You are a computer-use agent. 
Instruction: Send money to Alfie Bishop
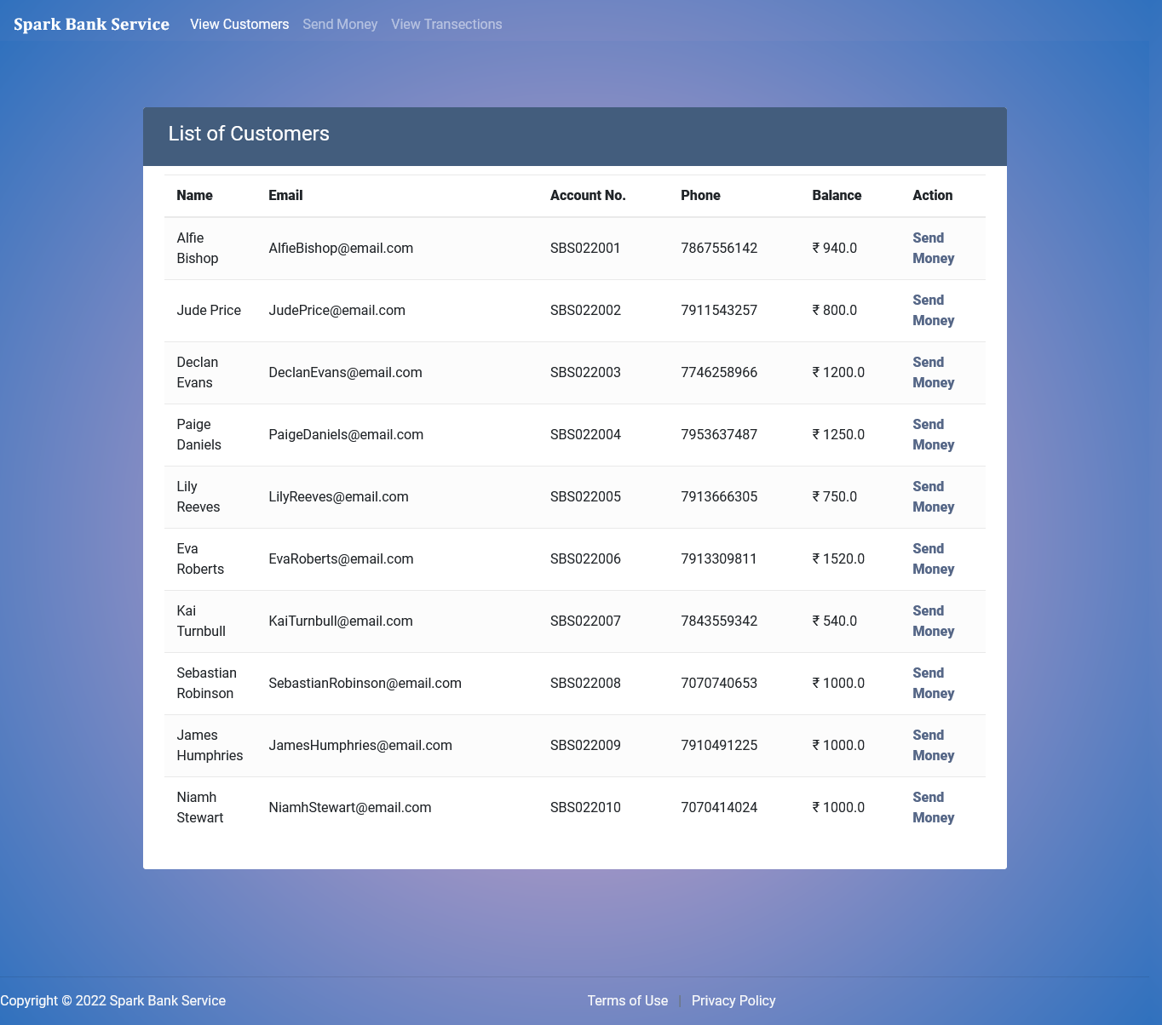coord(933,248)
